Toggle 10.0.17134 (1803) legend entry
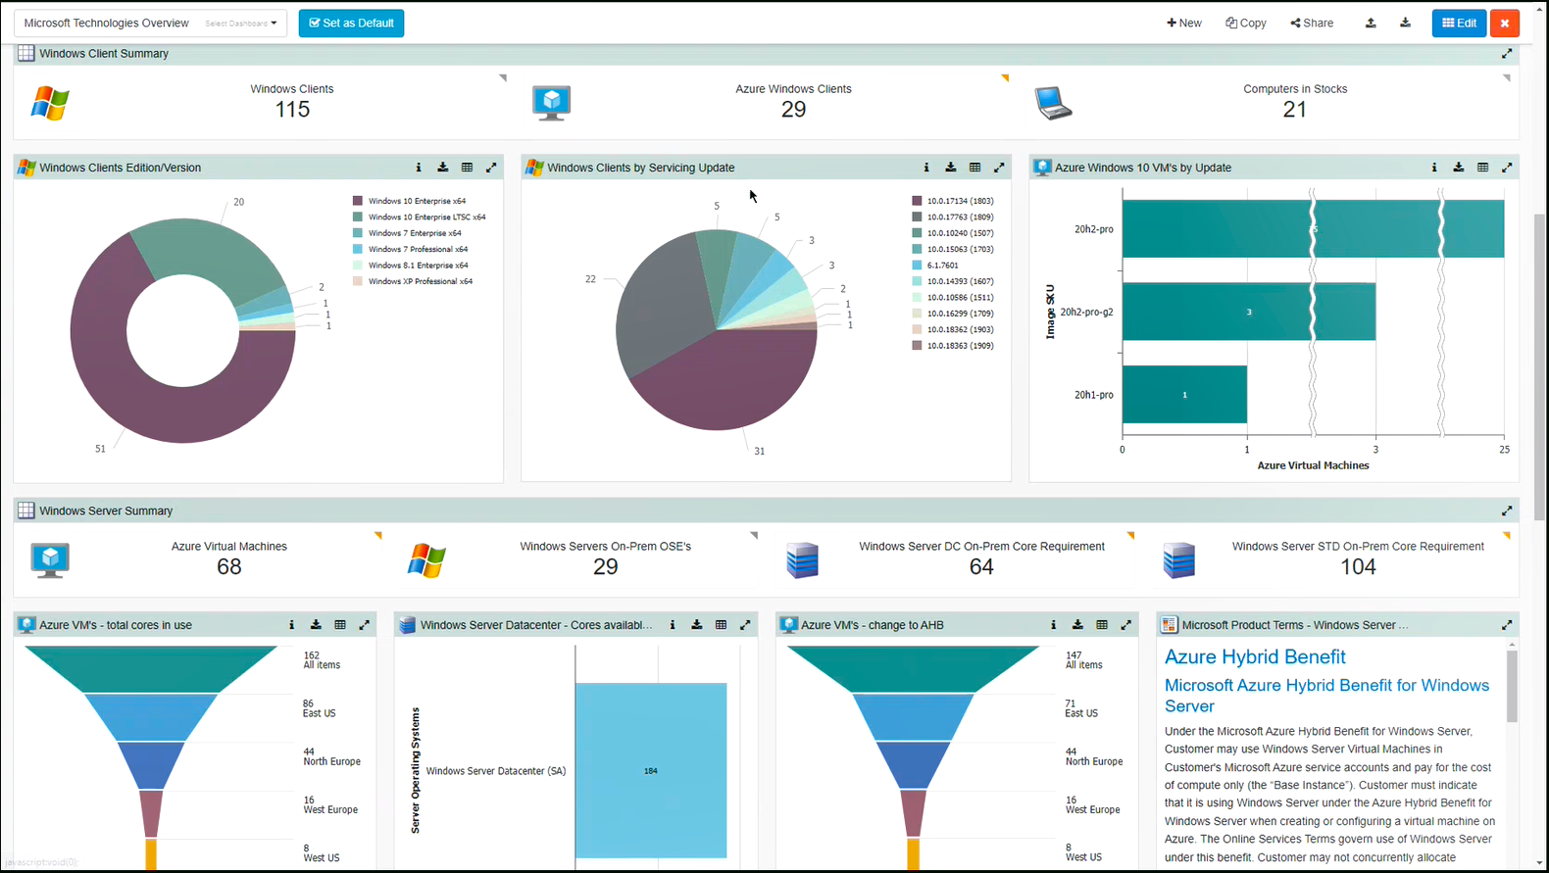 click(x=953, y=201)
